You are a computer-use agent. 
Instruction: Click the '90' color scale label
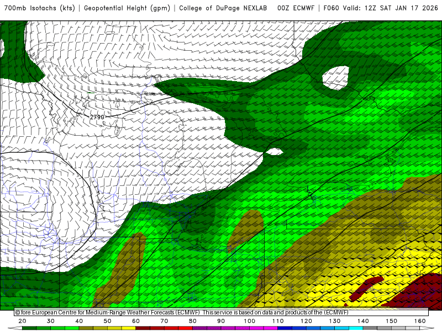click(x=222, y=321)
